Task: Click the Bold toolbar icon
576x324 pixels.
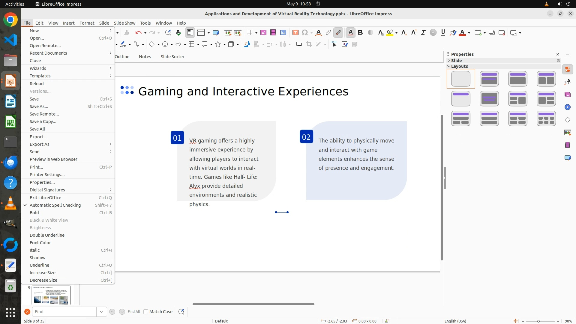Action: click(360, 33)
